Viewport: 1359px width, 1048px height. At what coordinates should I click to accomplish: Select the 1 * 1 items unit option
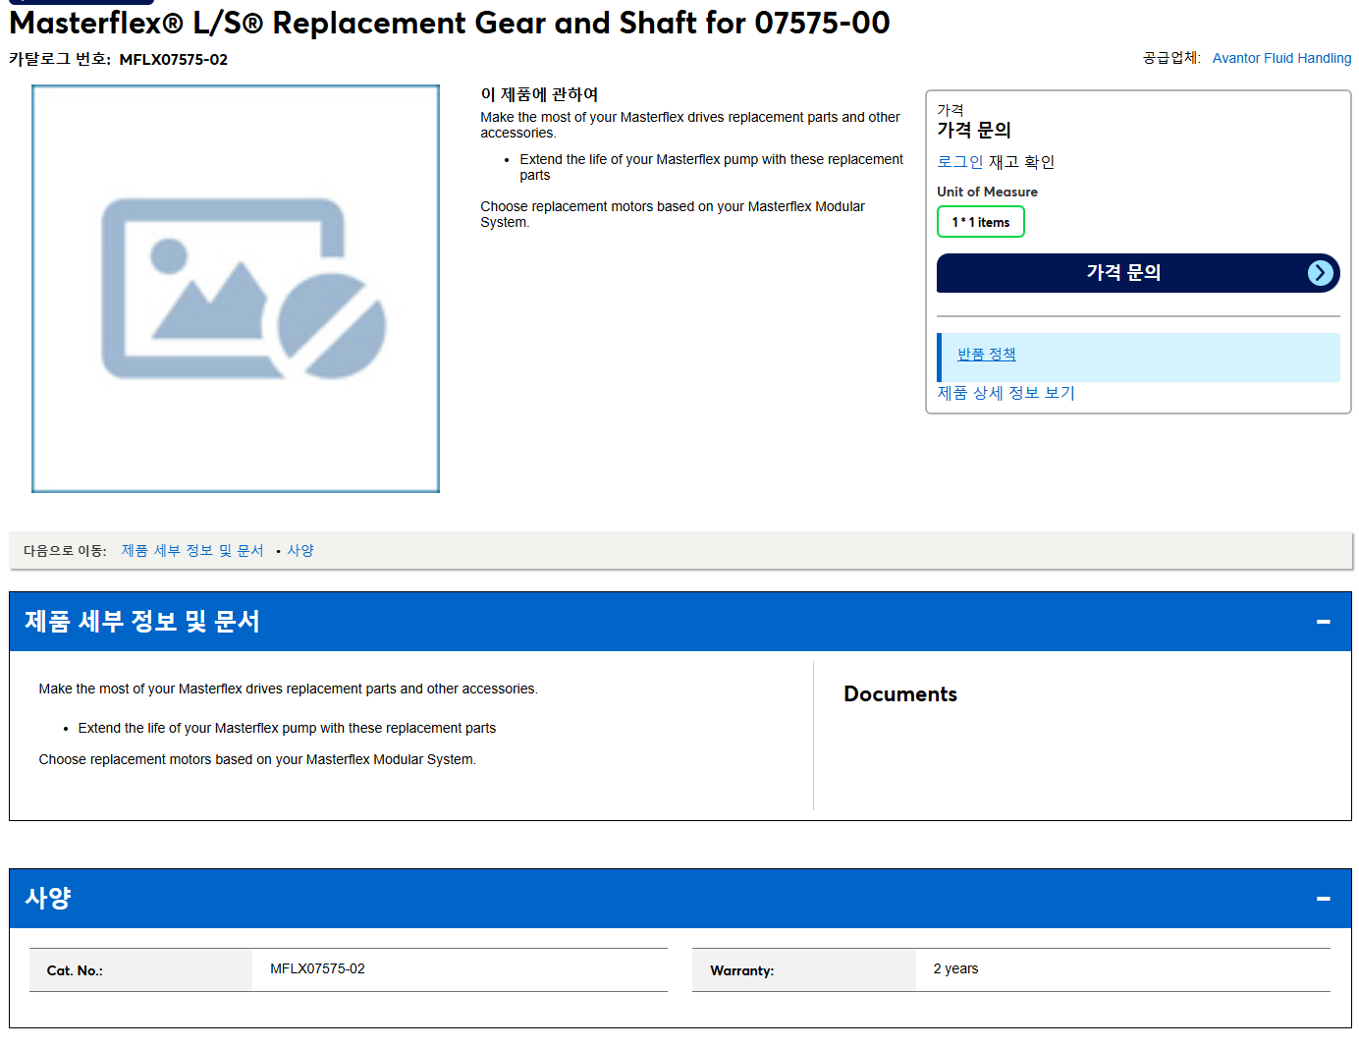tap(981, 222)
